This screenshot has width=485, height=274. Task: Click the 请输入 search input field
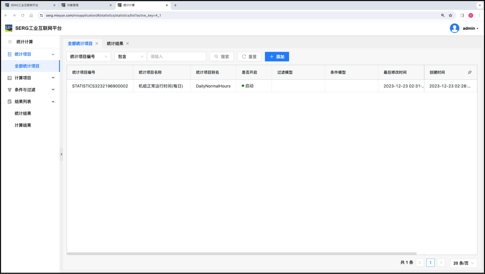point(176,57)
